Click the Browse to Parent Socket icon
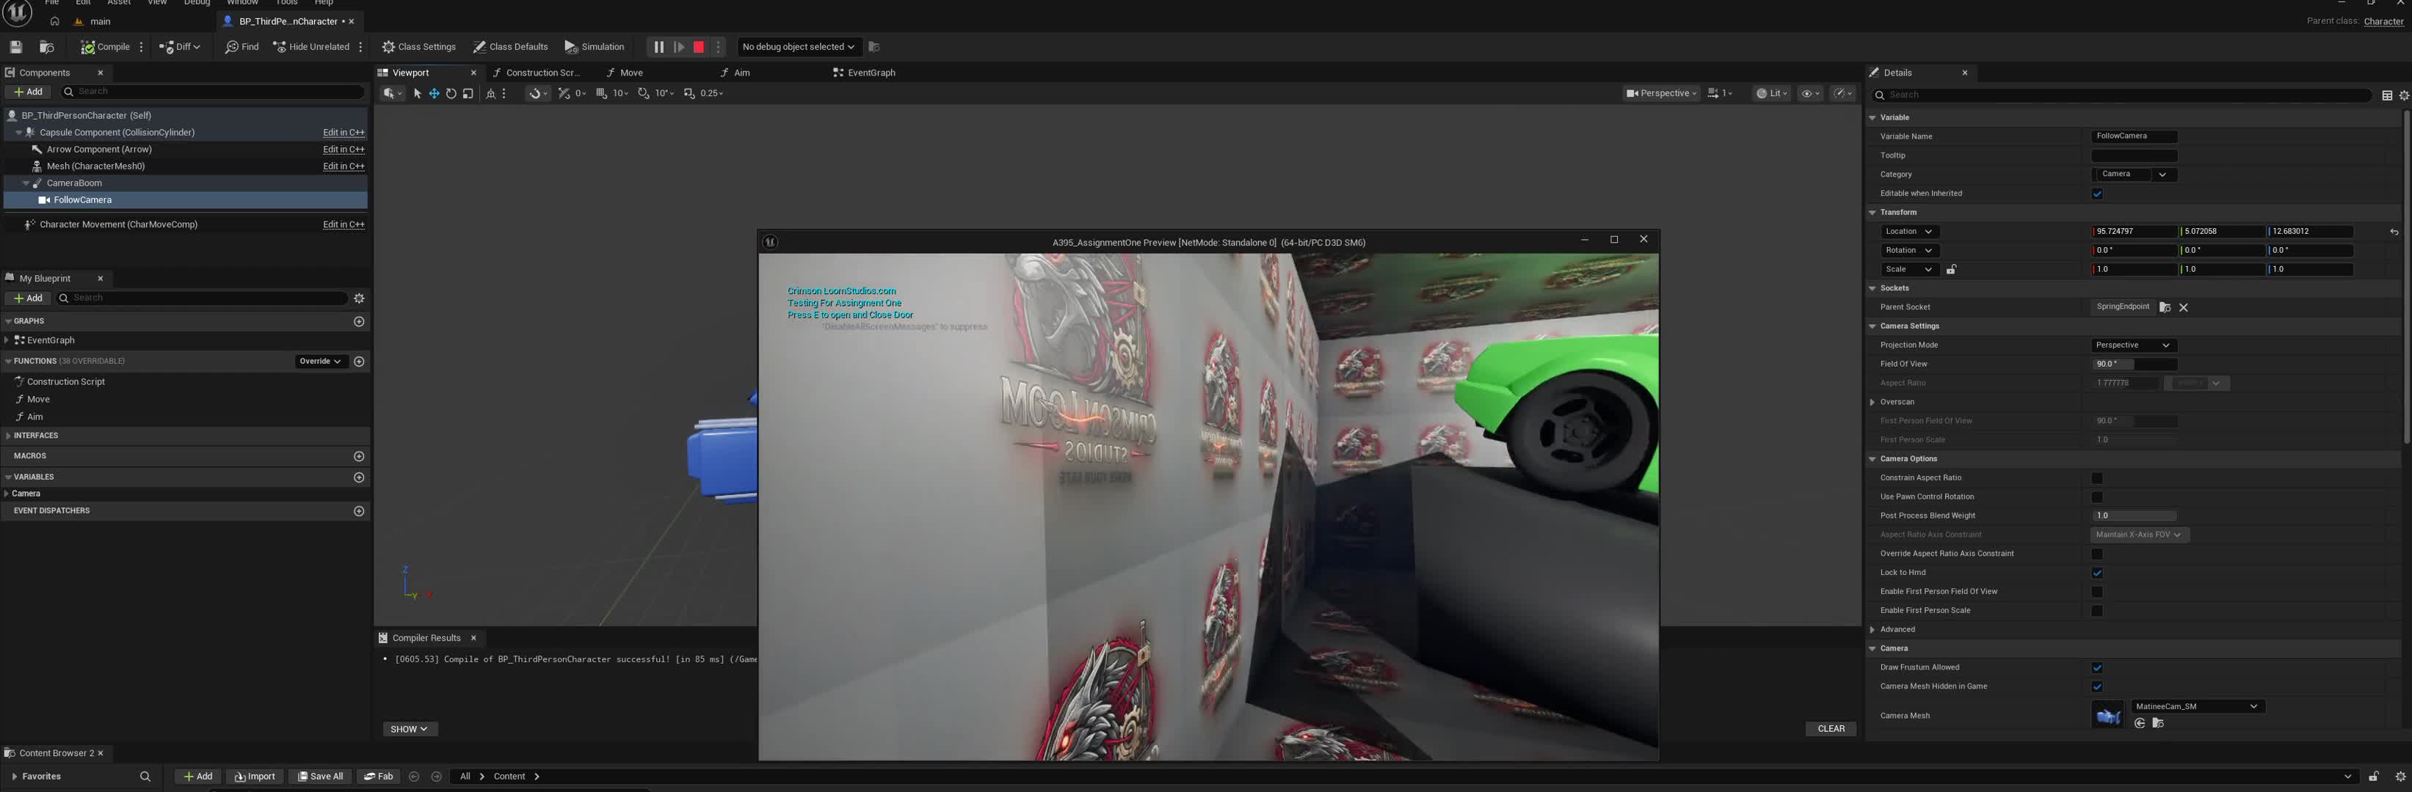Image resolution: width=2412 pixels, height=792 pixels. (x=2165, y=308)
